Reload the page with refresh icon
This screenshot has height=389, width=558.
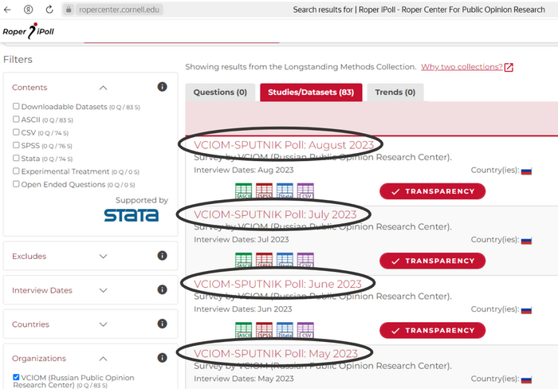(49, 10)
